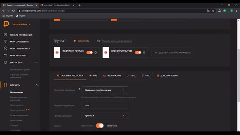Viewport: 240px width, 135px height.
Task: Switch to Изображение tab
Action: pos(112,75)
